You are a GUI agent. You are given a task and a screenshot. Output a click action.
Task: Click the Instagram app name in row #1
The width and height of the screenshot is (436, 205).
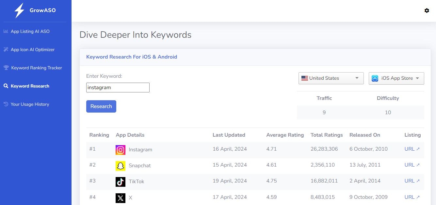pos(140,150)
